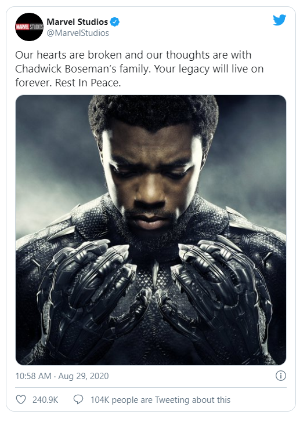This screenshot has width=307, height=422.
Task: Open the @MarvelStudios handle link
Action: [x=78, y=33]
